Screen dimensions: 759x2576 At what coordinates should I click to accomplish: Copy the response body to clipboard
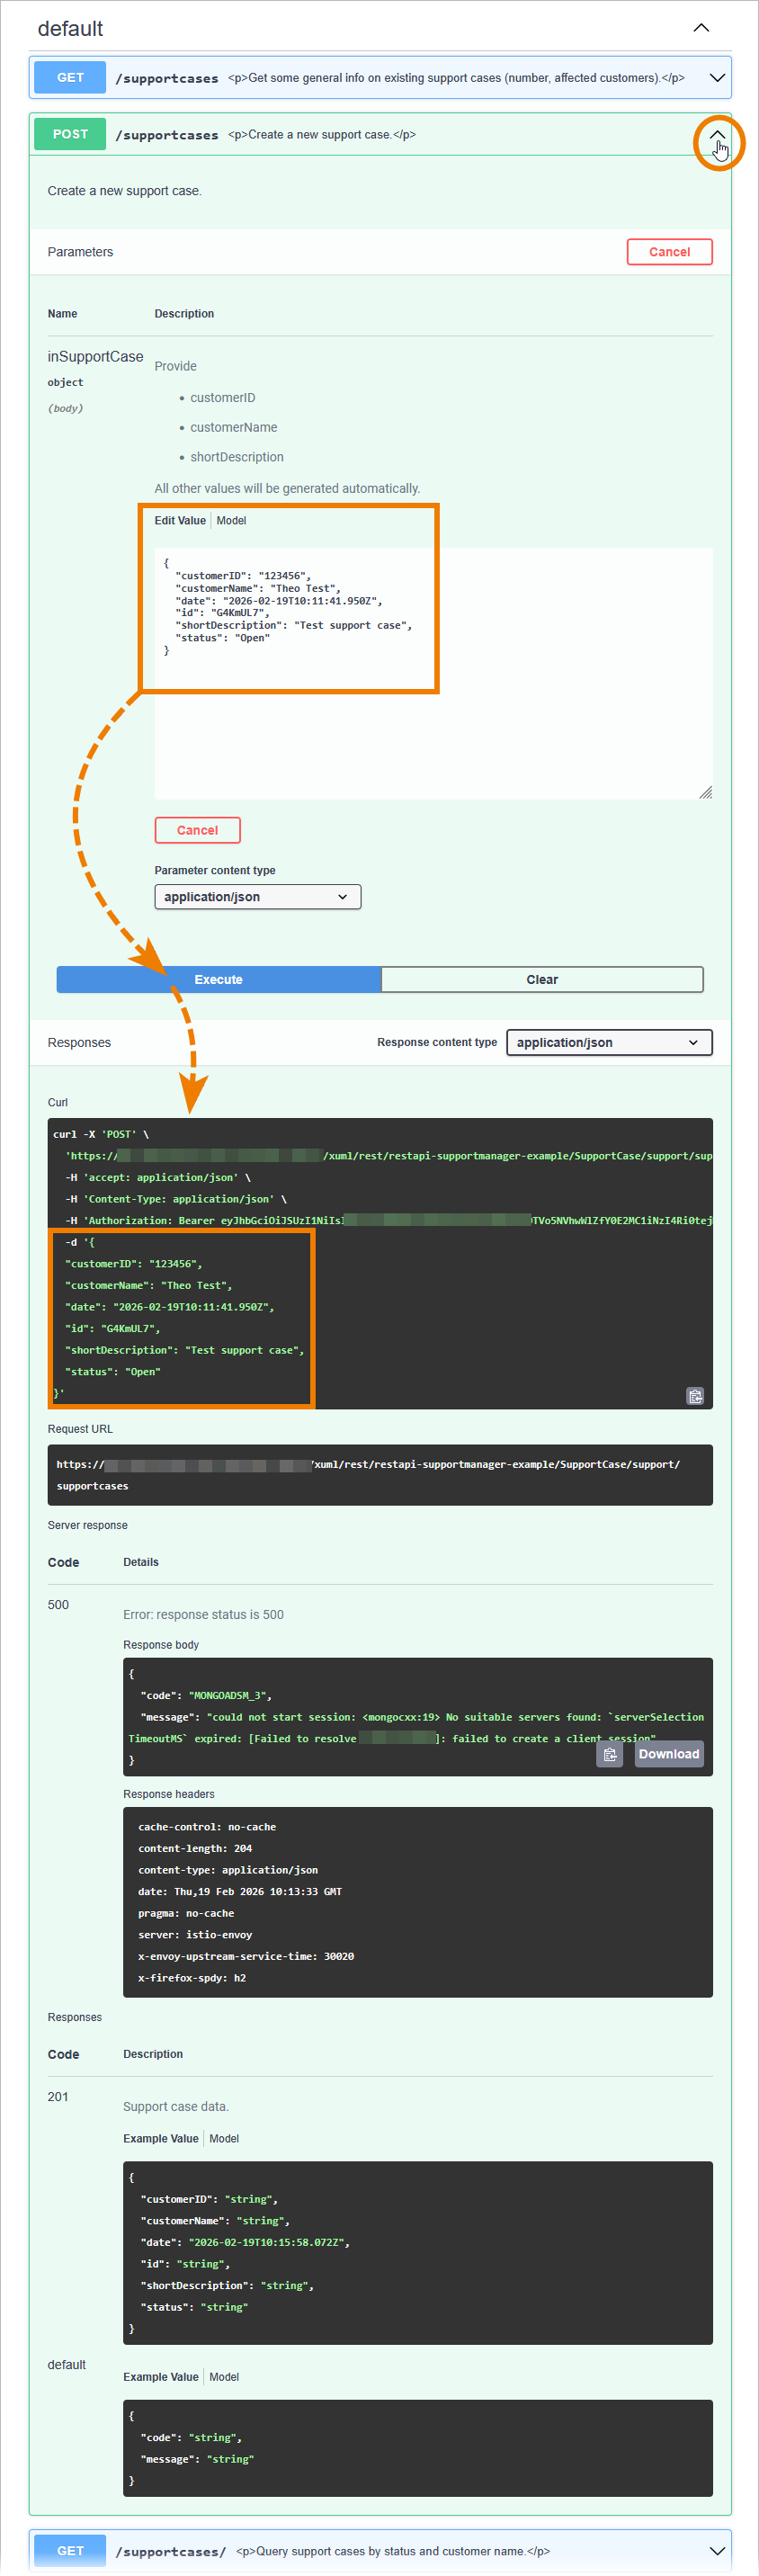pos(609,1754)
